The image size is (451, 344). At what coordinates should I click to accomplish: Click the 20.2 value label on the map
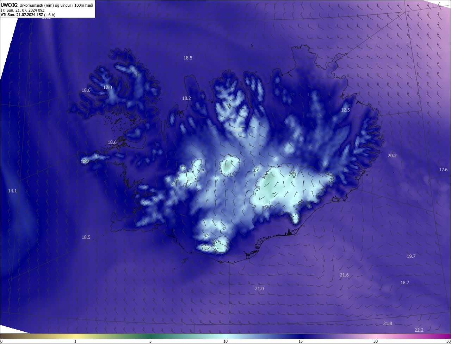tap(392, 155)
